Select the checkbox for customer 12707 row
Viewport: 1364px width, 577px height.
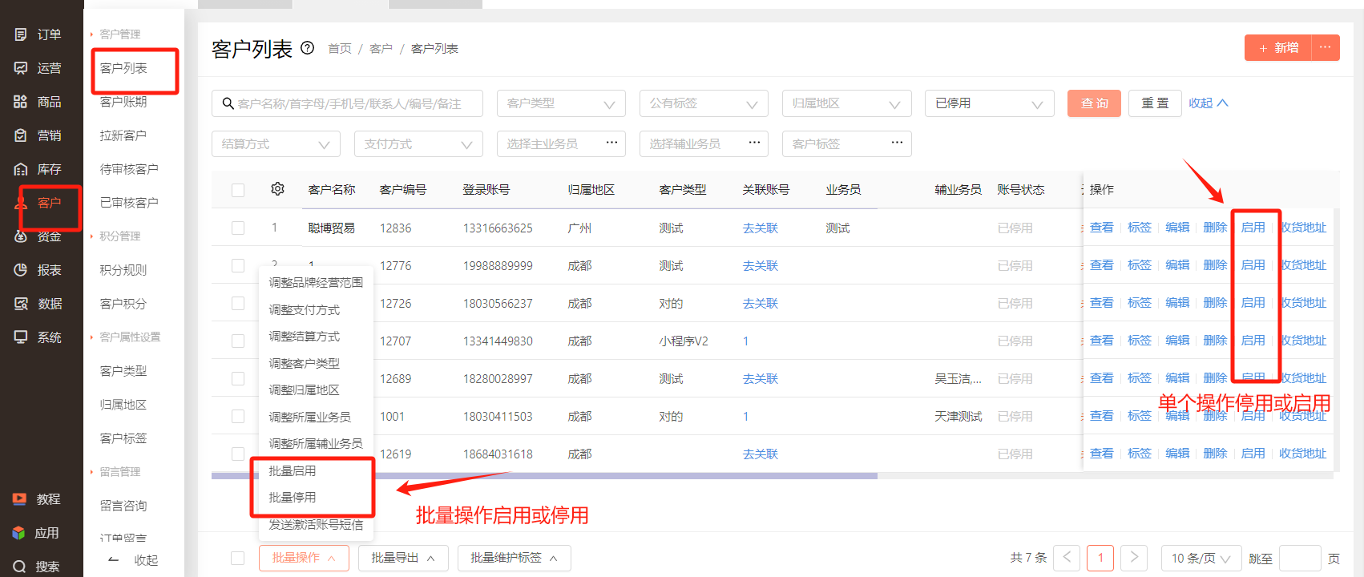[x=238, y=341]
